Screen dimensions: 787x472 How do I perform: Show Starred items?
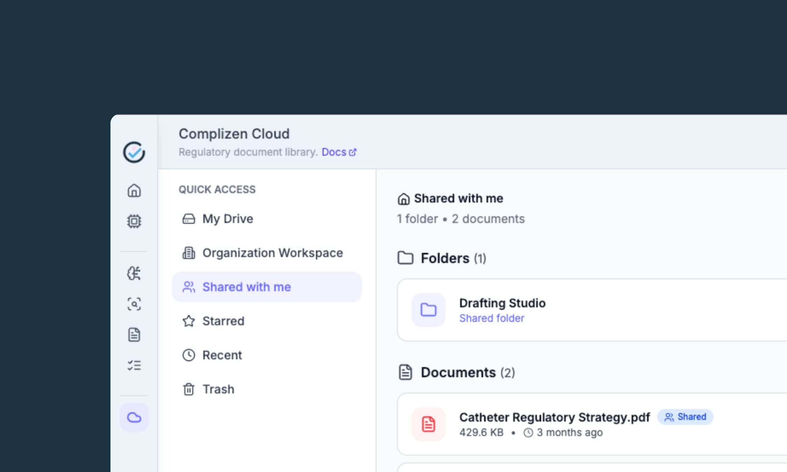267,321
